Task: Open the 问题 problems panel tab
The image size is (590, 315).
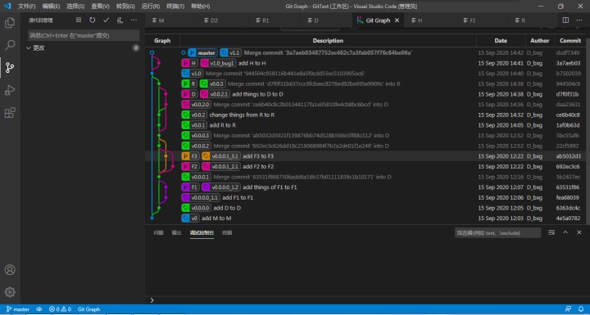Action: click(x=158, y=232)
